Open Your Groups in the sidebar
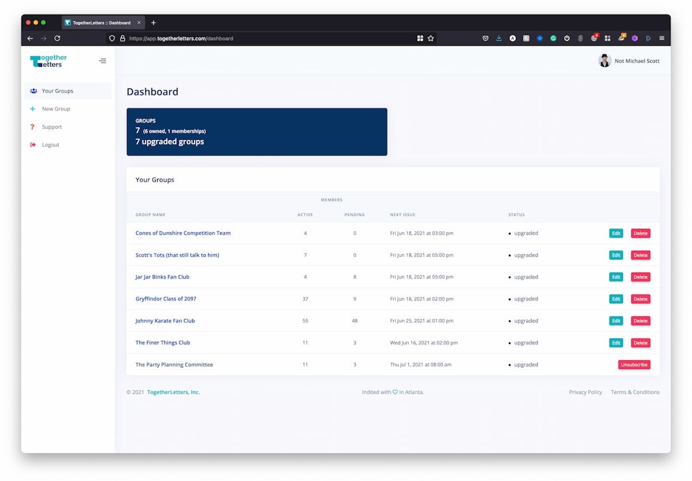This screenshot has height=481, width=692. [57, 91]
